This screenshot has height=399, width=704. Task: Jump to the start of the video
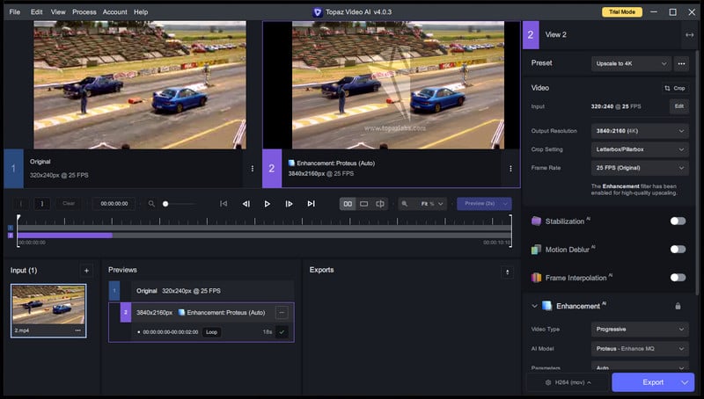tap(224, 204)
